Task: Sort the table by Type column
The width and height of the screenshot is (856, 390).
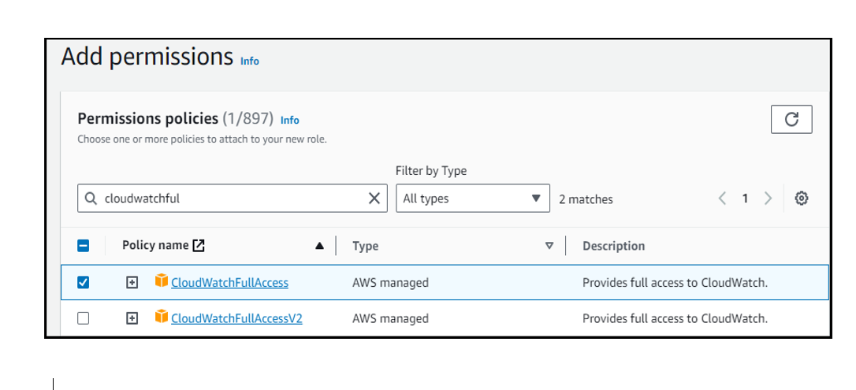Action: point(549,246)
